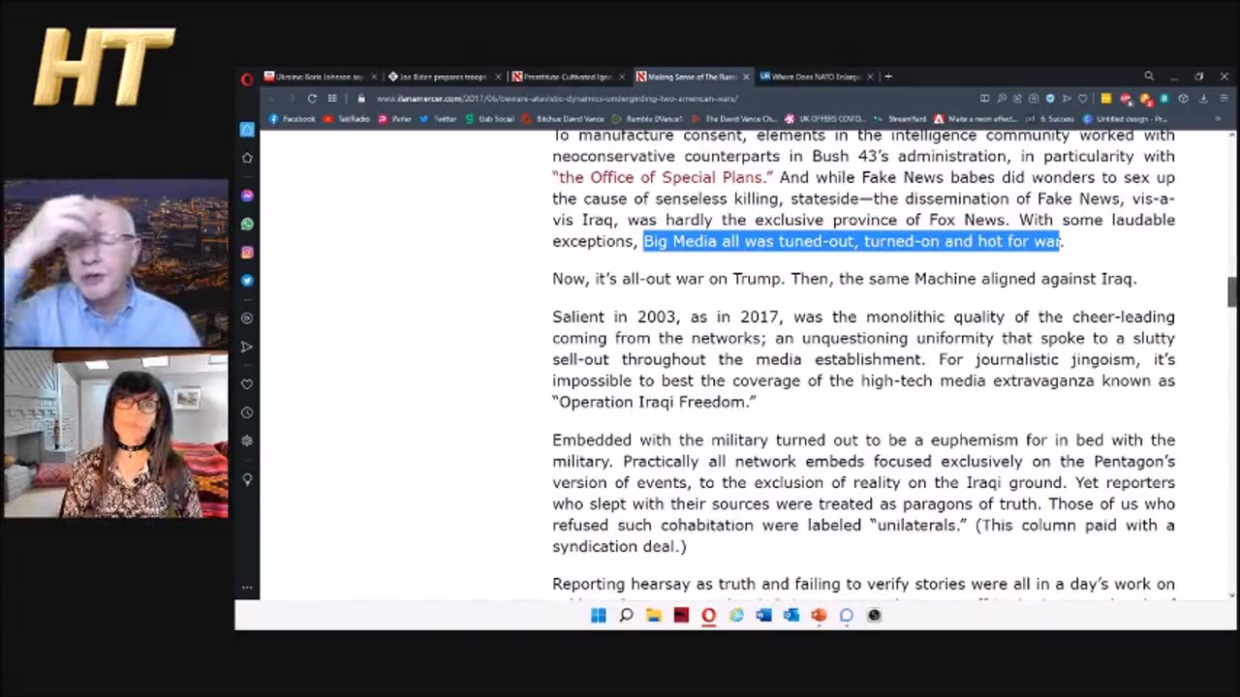Open Microsoft Word from taskbar
1240x697 pixels.
(x=764, y=615)
